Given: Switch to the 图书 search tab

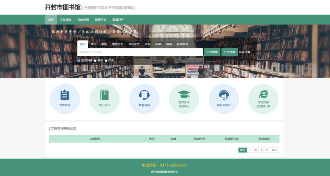Looking at the screenshot, I should 83,44.
